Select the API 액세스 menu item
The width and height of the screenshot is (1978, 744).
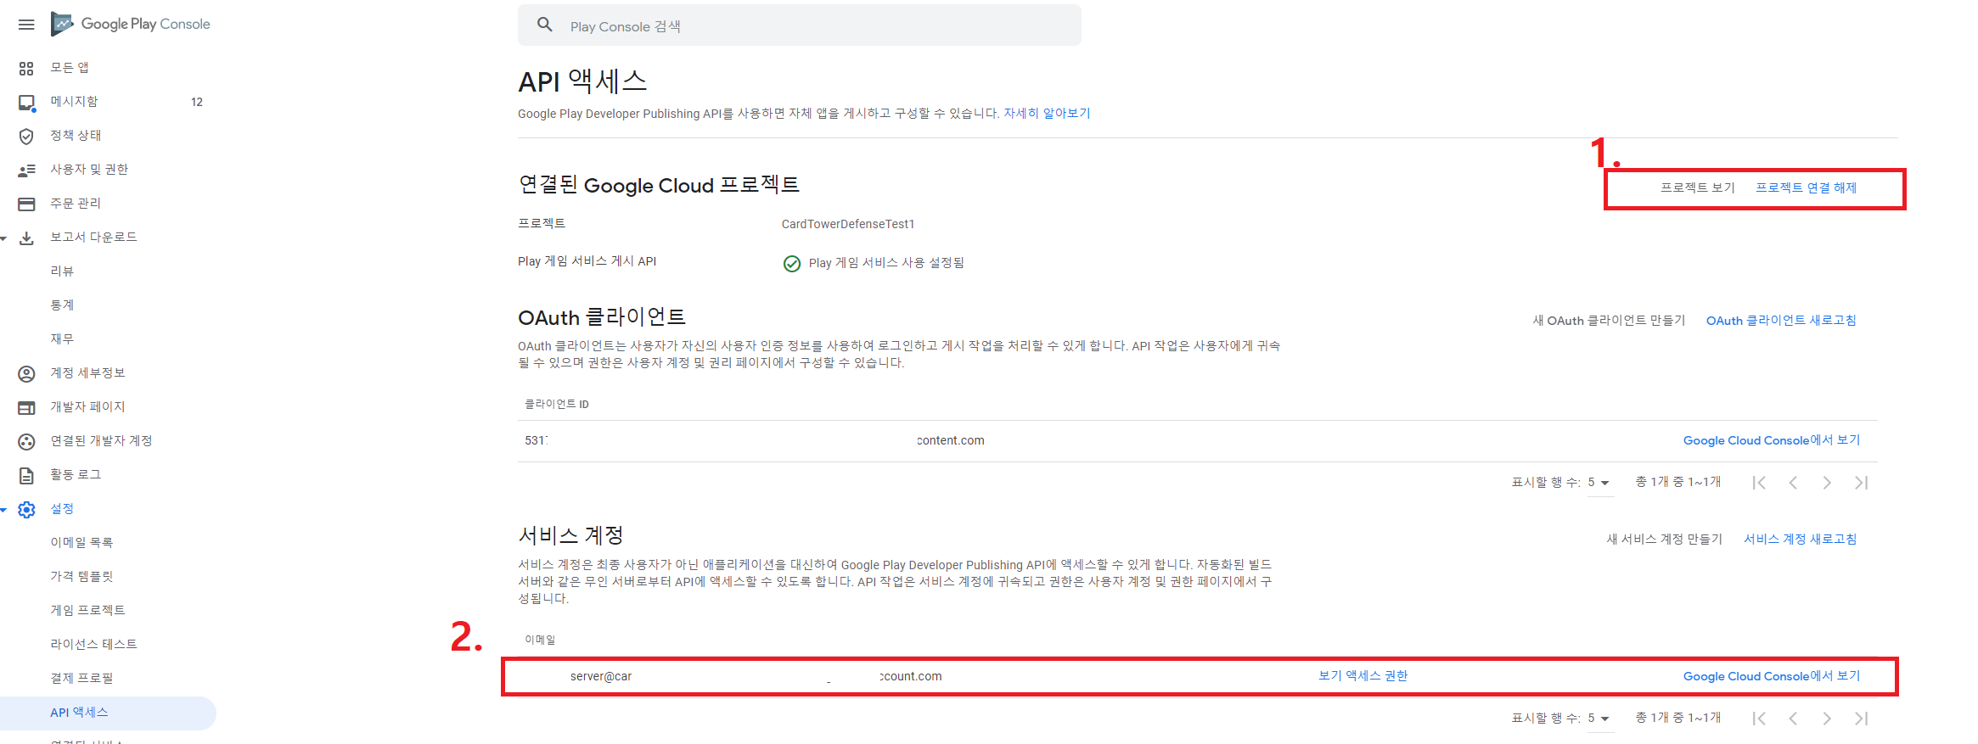(108, 713)
